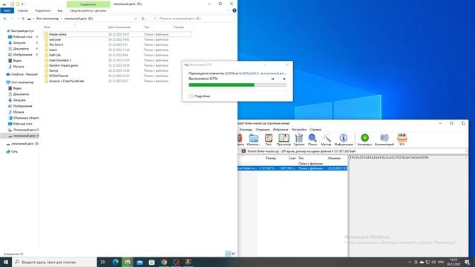Open WinRAR Команды menu
475x267 pixels.
click(x=246, y=130)
